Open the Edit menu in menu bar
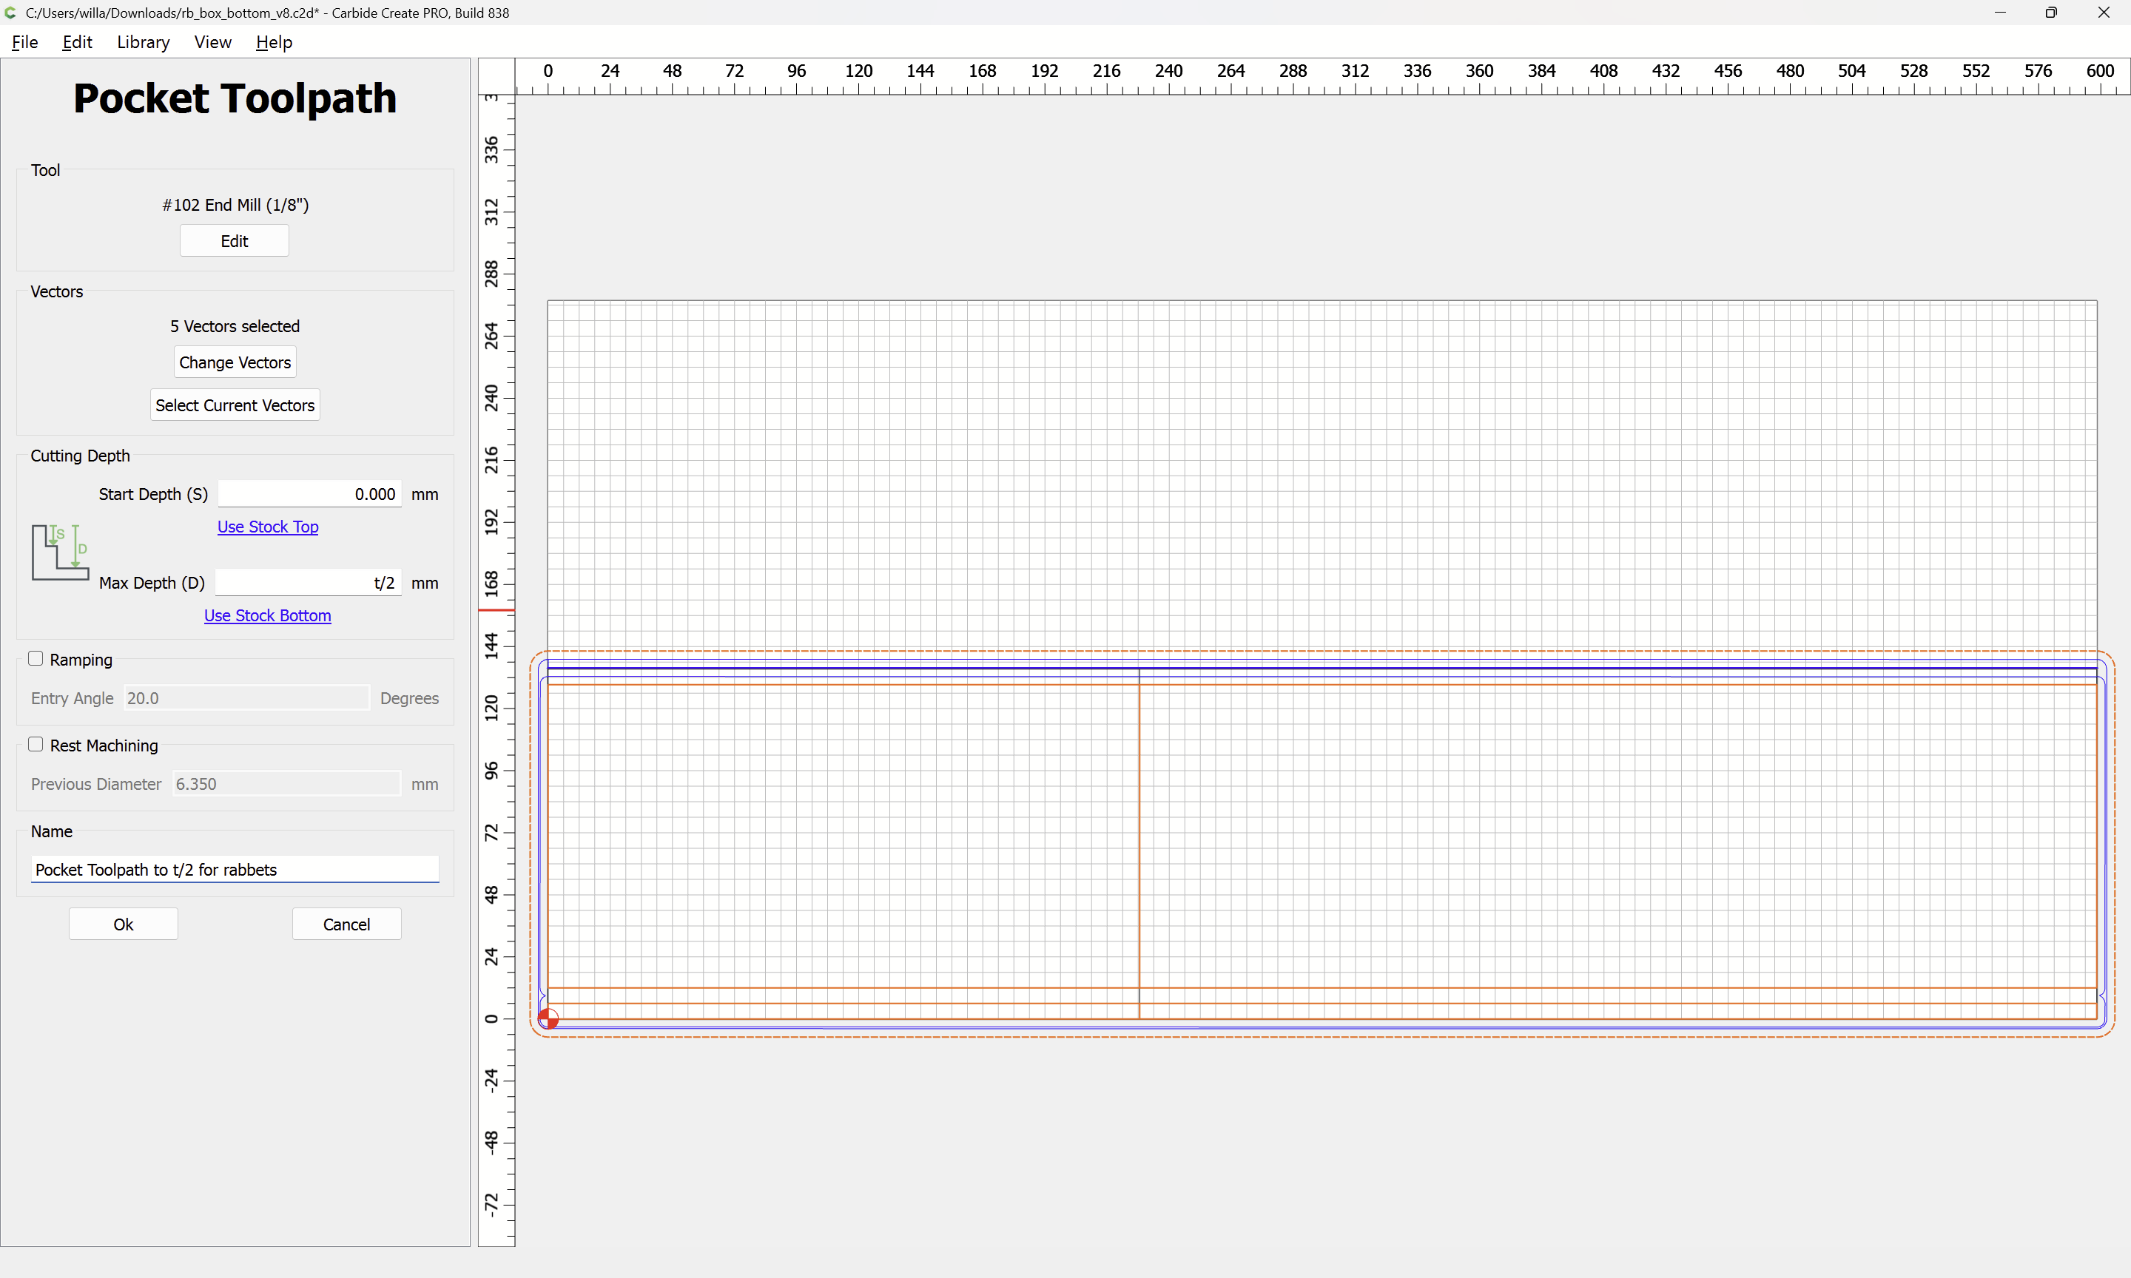The height and width of the screenshot is (1278, 2131). pos(77,42)
